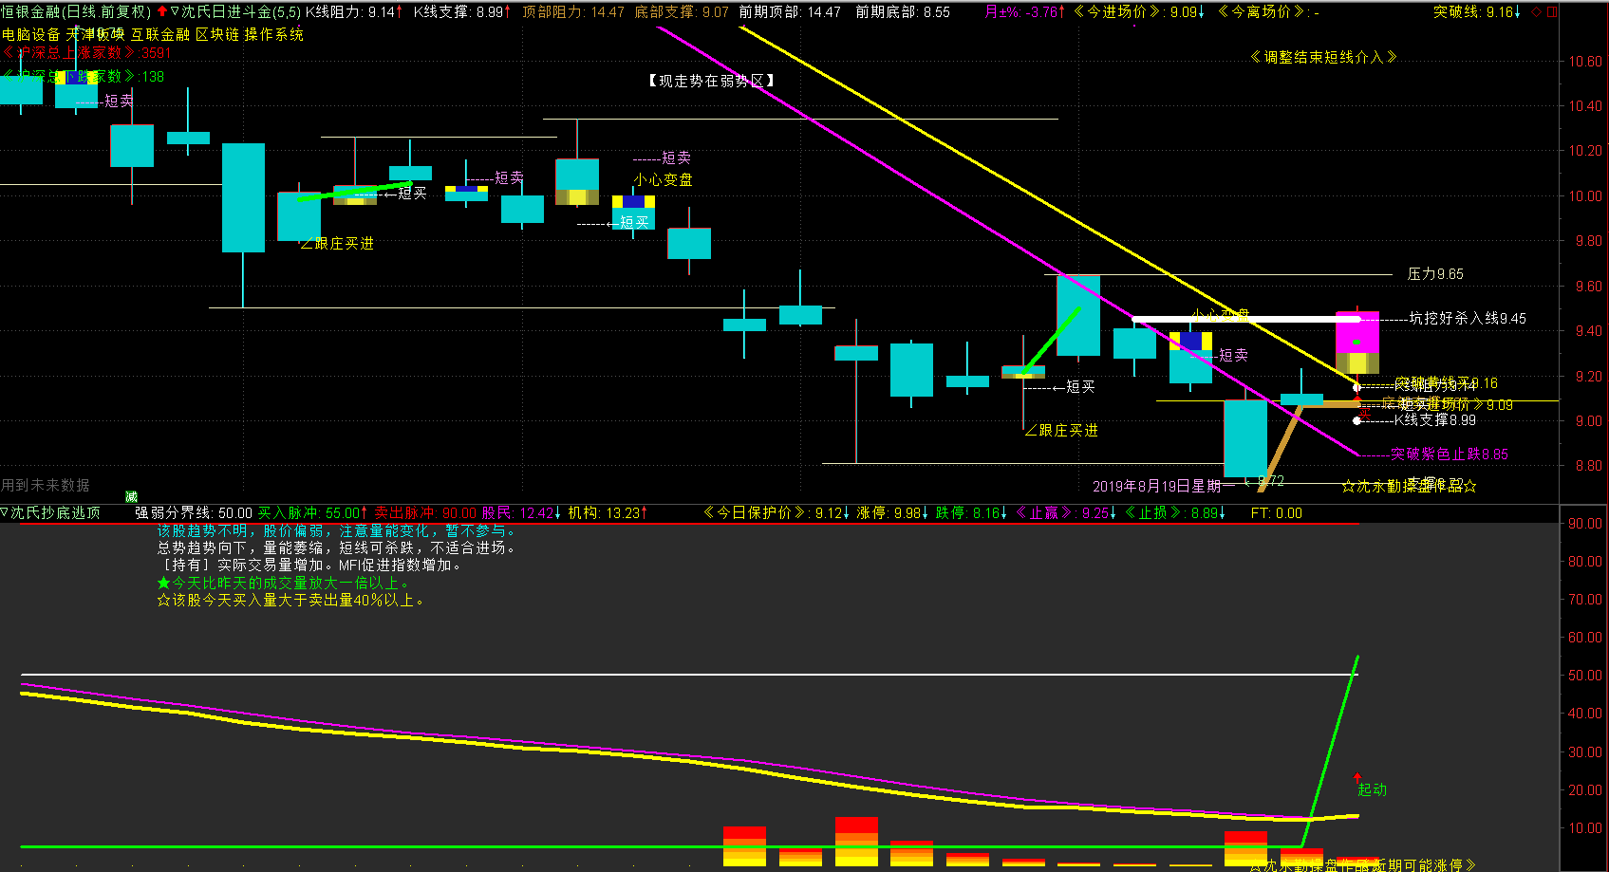The height and width of the screenshot is (872, 1609).
Task: Click the 压力9.65 level label
Action: (1435, 274)
